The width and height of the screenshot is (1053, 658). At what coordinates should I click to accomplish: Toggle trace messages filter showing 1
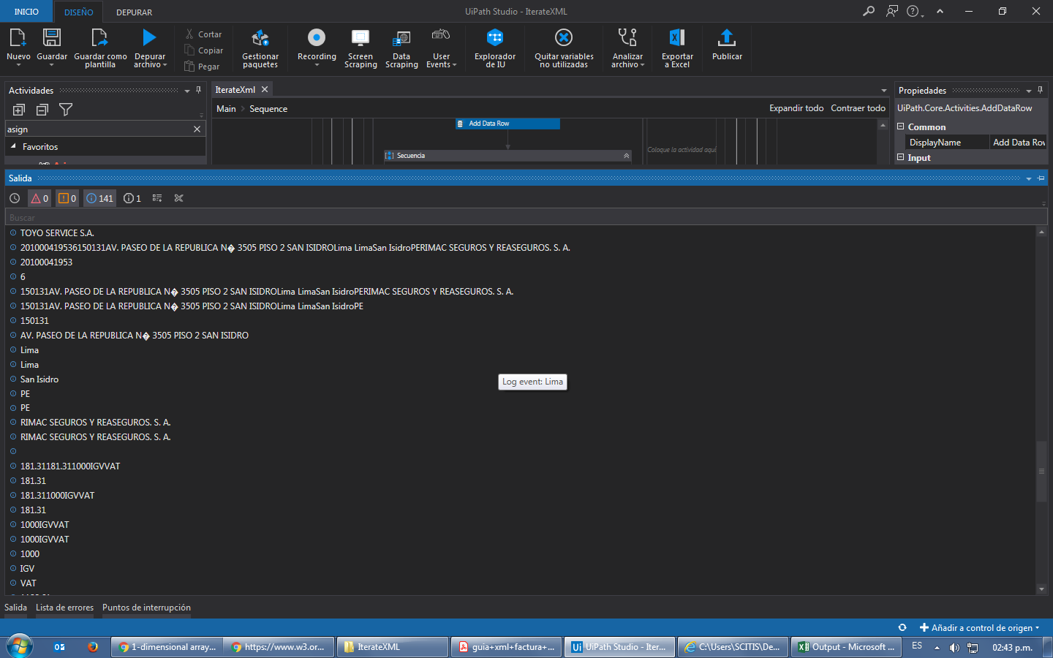point(132,198)
